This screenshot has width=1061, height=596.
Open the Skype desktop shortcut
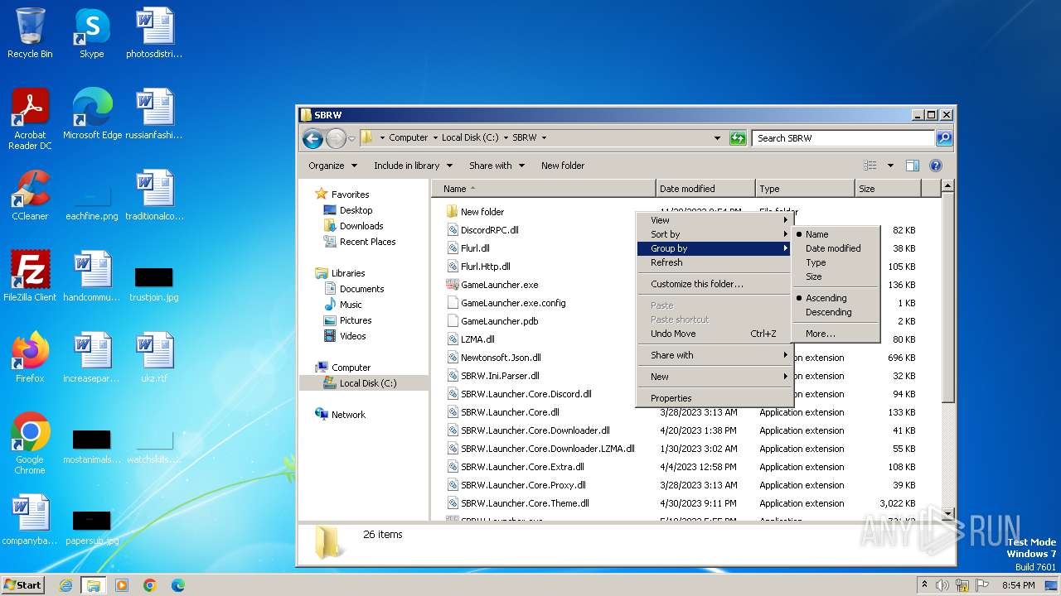[x=91, y=33]
